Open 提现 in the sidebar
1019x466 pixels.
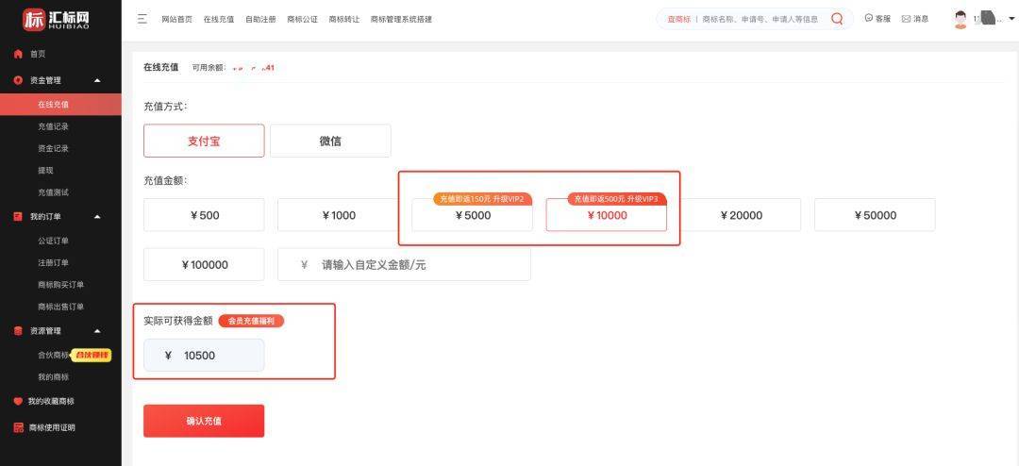[45, 171]
